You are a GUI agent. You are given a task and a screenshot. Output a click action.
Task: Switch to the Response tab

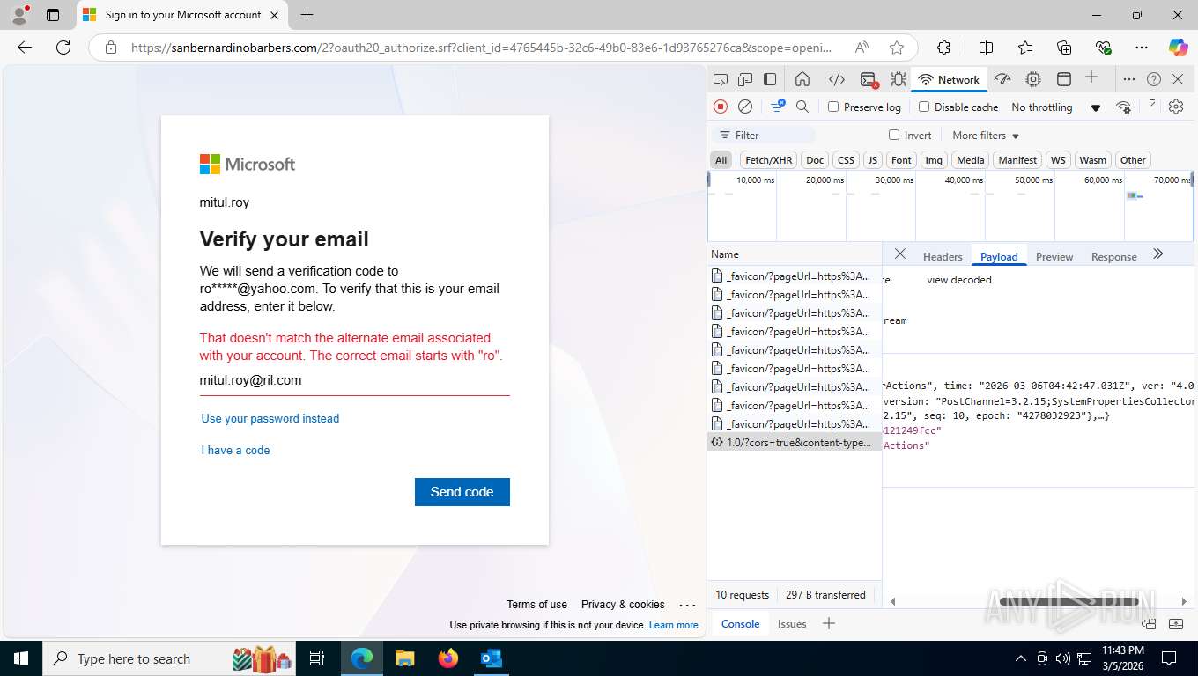tap(1113, 256)
